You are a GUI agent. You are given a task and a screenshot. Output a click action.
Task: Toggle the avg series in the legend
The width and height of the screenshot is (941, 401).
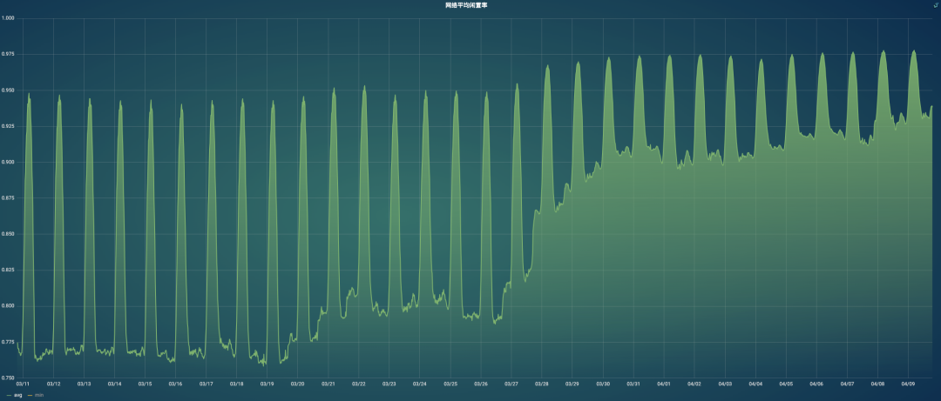pyautogui.click(x=17, y=395)
